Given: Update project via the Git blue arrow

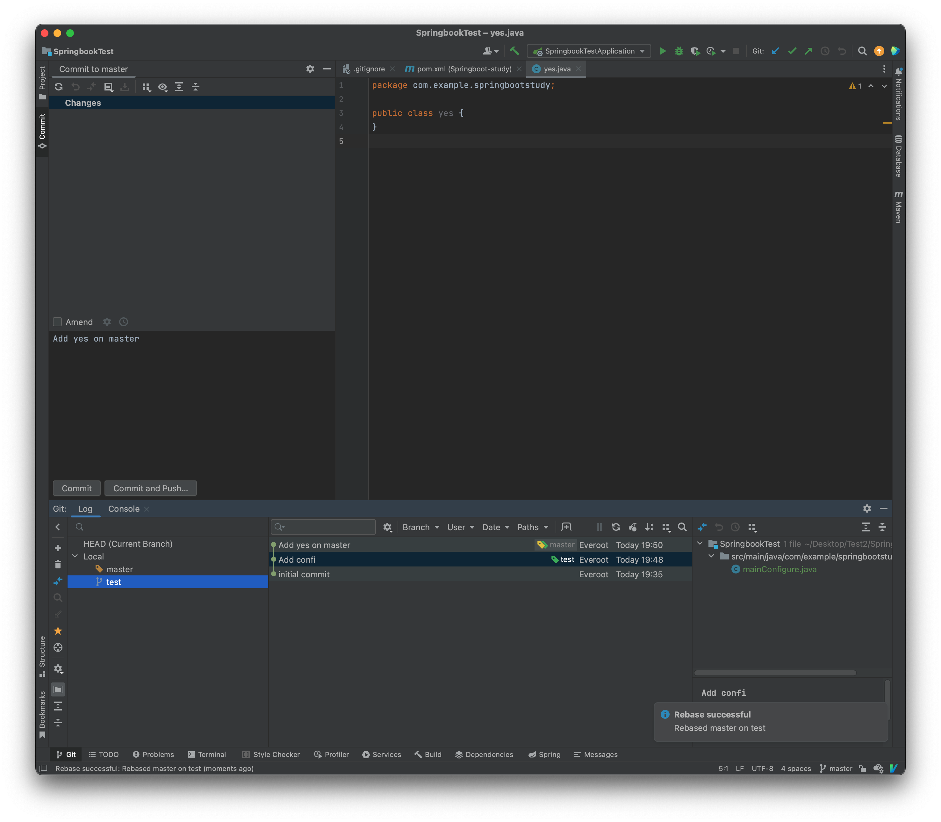Looking at the screenshot, I should point(775,51).
